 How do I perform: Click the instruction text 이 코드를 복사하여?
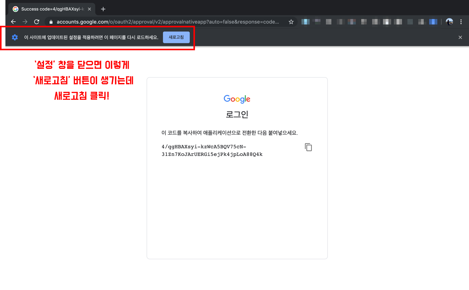point(229,133)
